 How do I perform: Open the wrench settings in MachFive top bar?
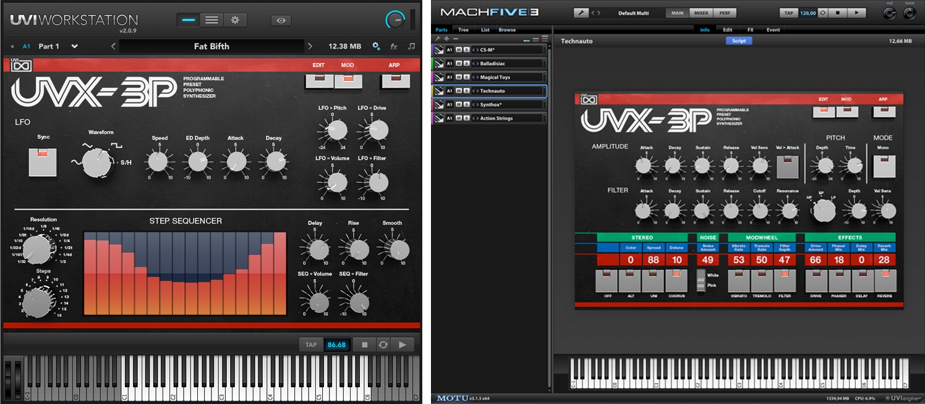pos(581,12)
